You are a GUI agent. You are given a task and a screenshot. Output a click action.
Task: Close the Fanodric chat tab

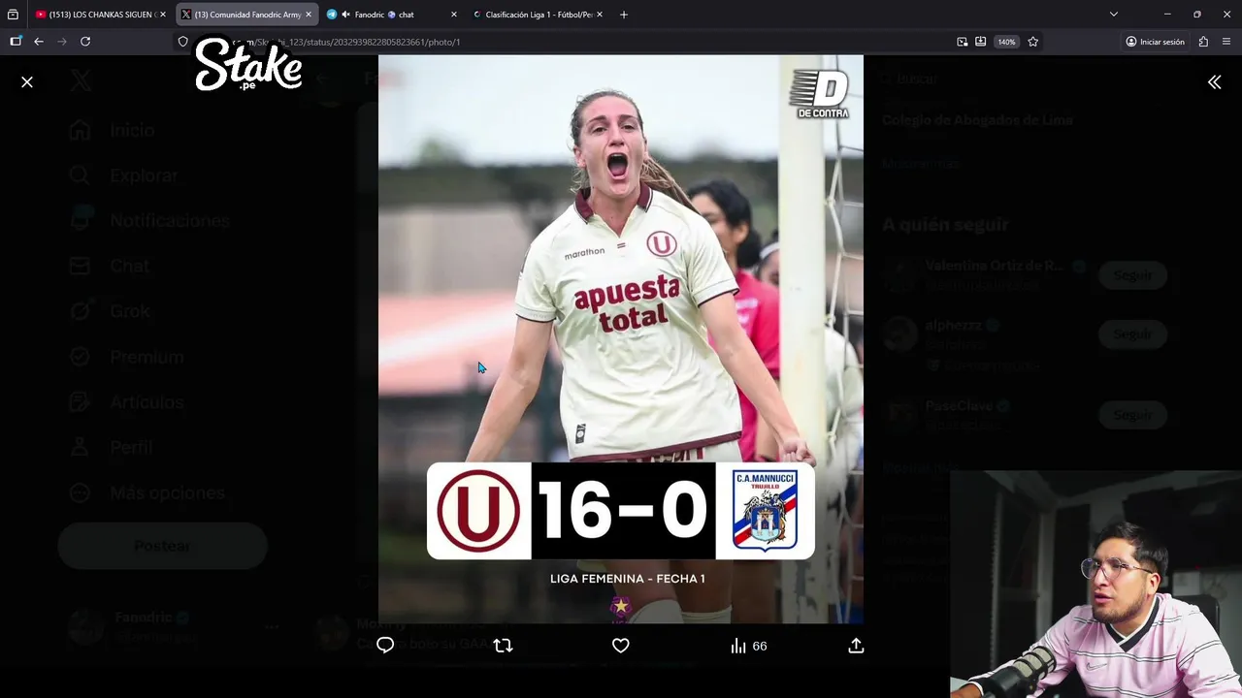pos(454,15)
